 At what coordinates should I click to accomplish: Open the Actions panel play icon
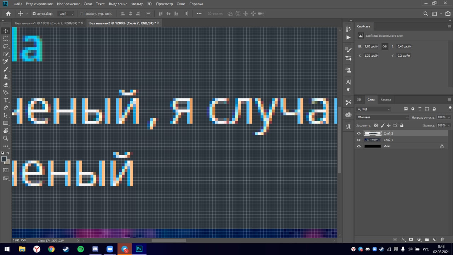click(348, 37)
